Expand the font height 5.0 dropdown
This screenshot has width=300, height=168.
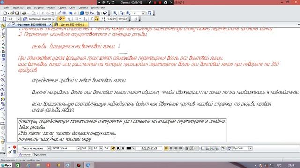[90, 148]
